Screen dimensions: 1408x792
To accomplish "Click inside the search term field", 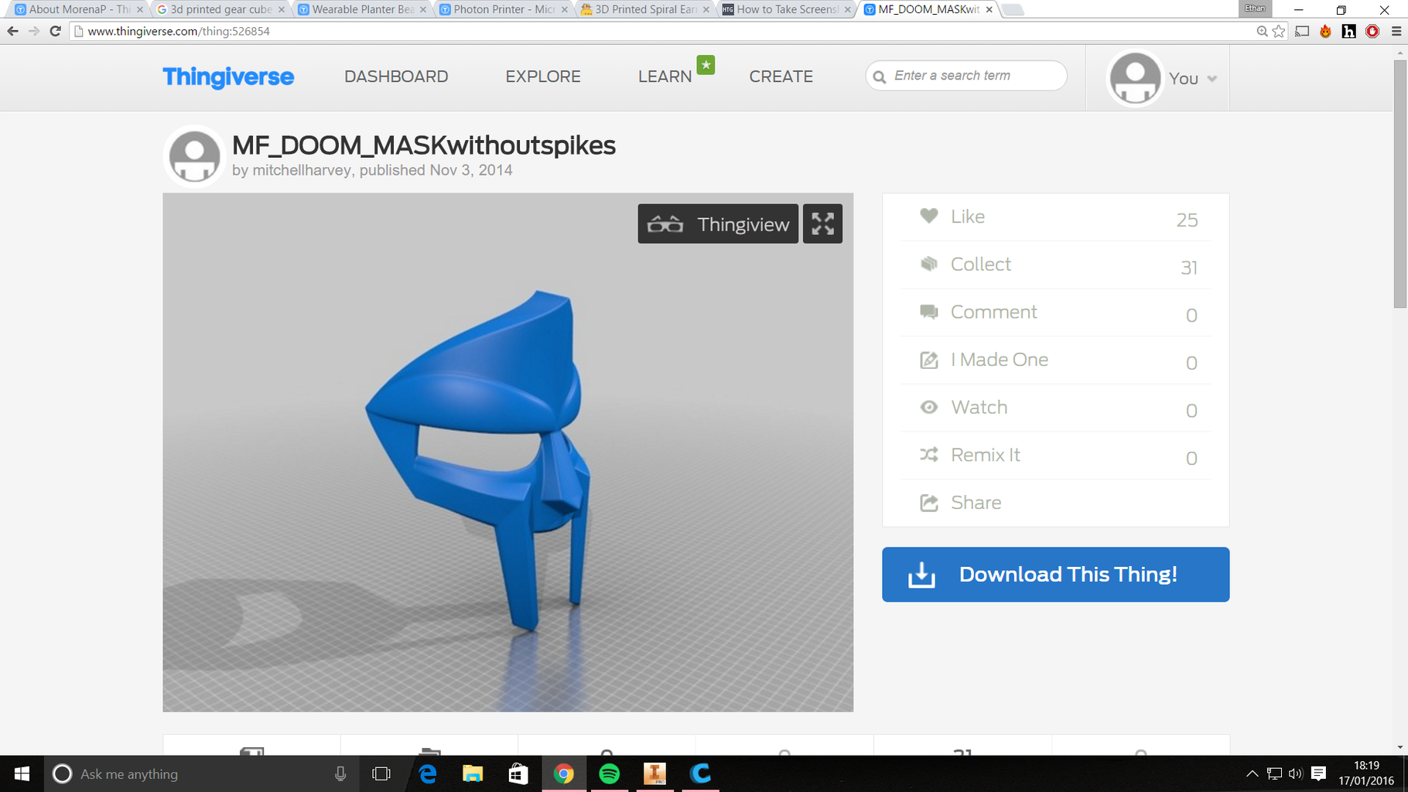I will (965, 75).
